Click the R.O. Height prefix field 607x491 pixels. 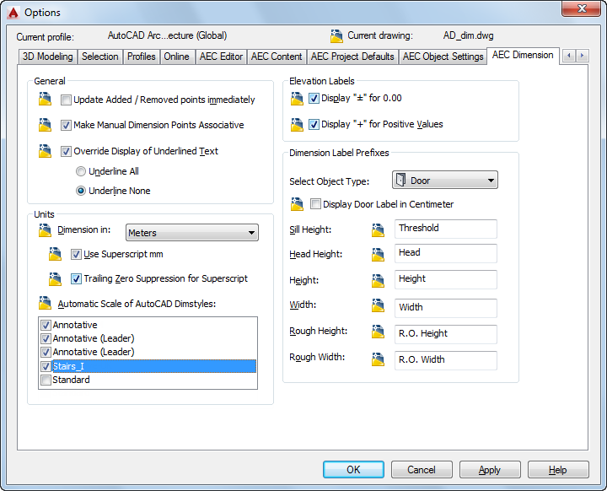446,334
